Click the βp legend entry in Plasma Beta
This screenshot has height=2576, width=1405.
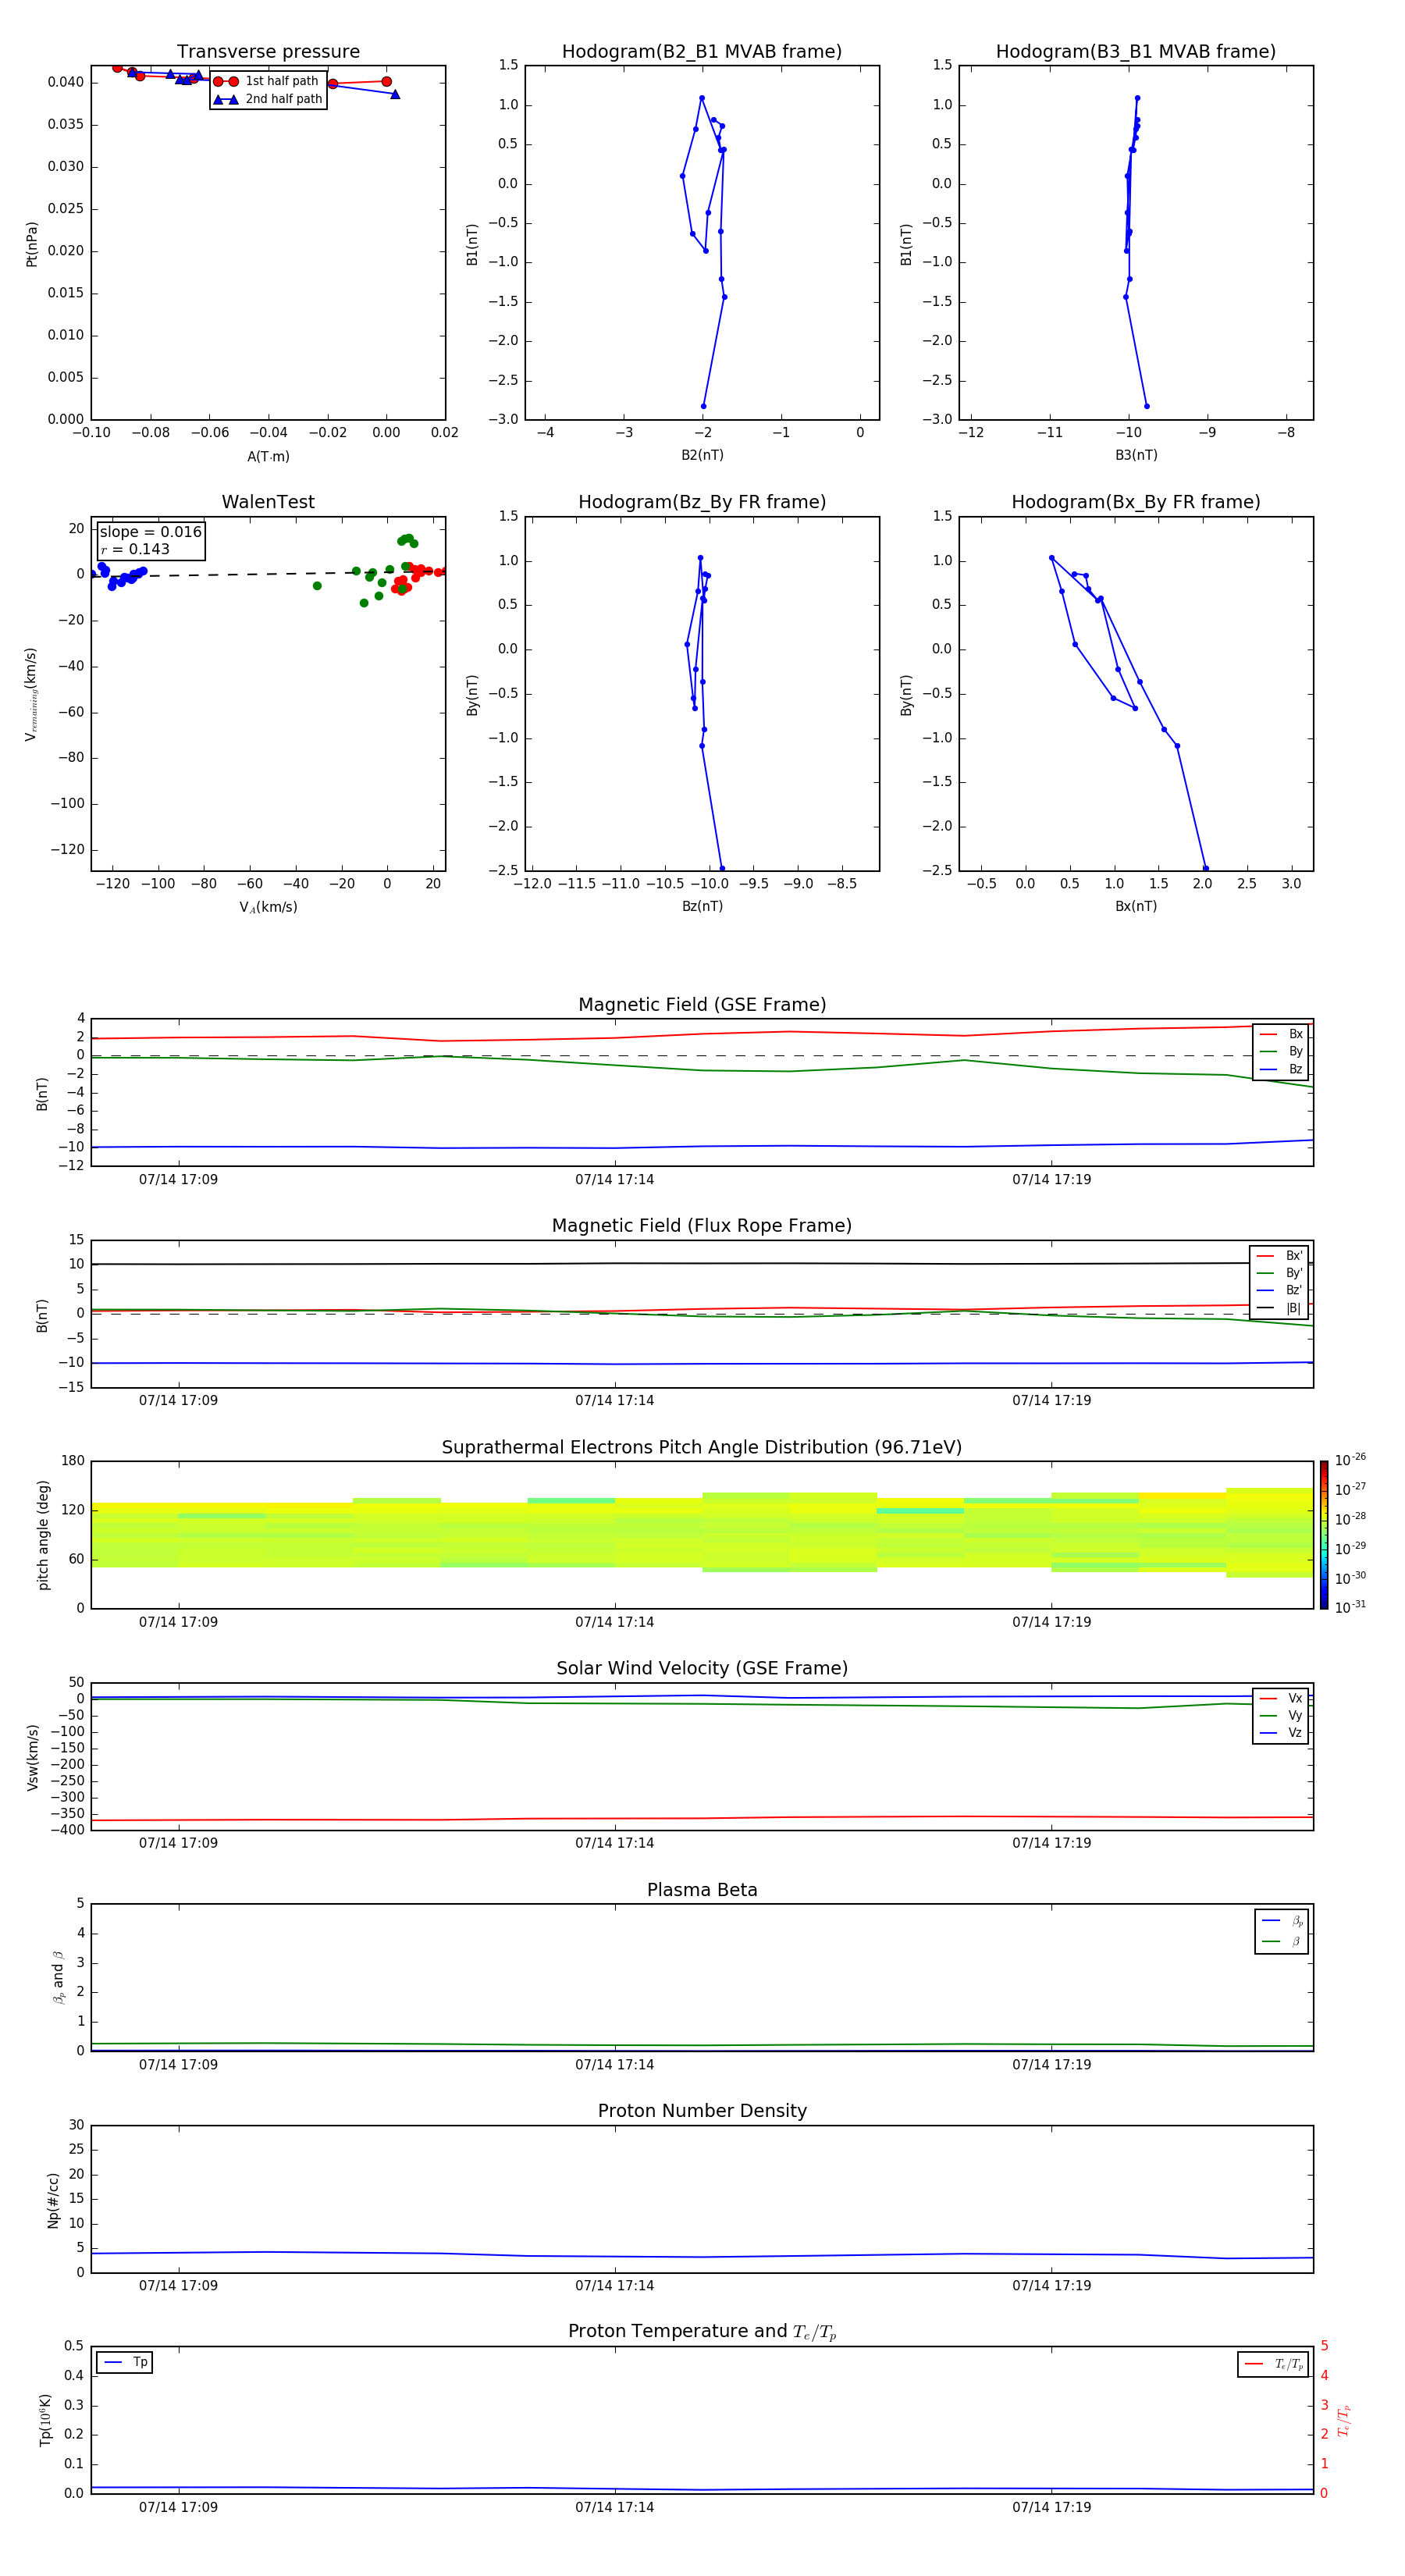[x=1282, y=1921]
